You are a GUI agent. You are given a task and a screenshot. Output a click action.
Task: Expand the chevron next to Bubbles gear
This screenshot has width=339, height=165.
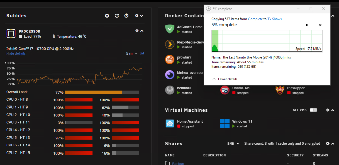[142, 16]
